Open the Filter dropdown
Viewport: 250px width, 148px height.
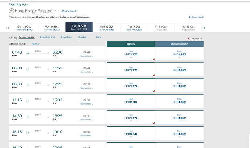(x=36, y=44)
